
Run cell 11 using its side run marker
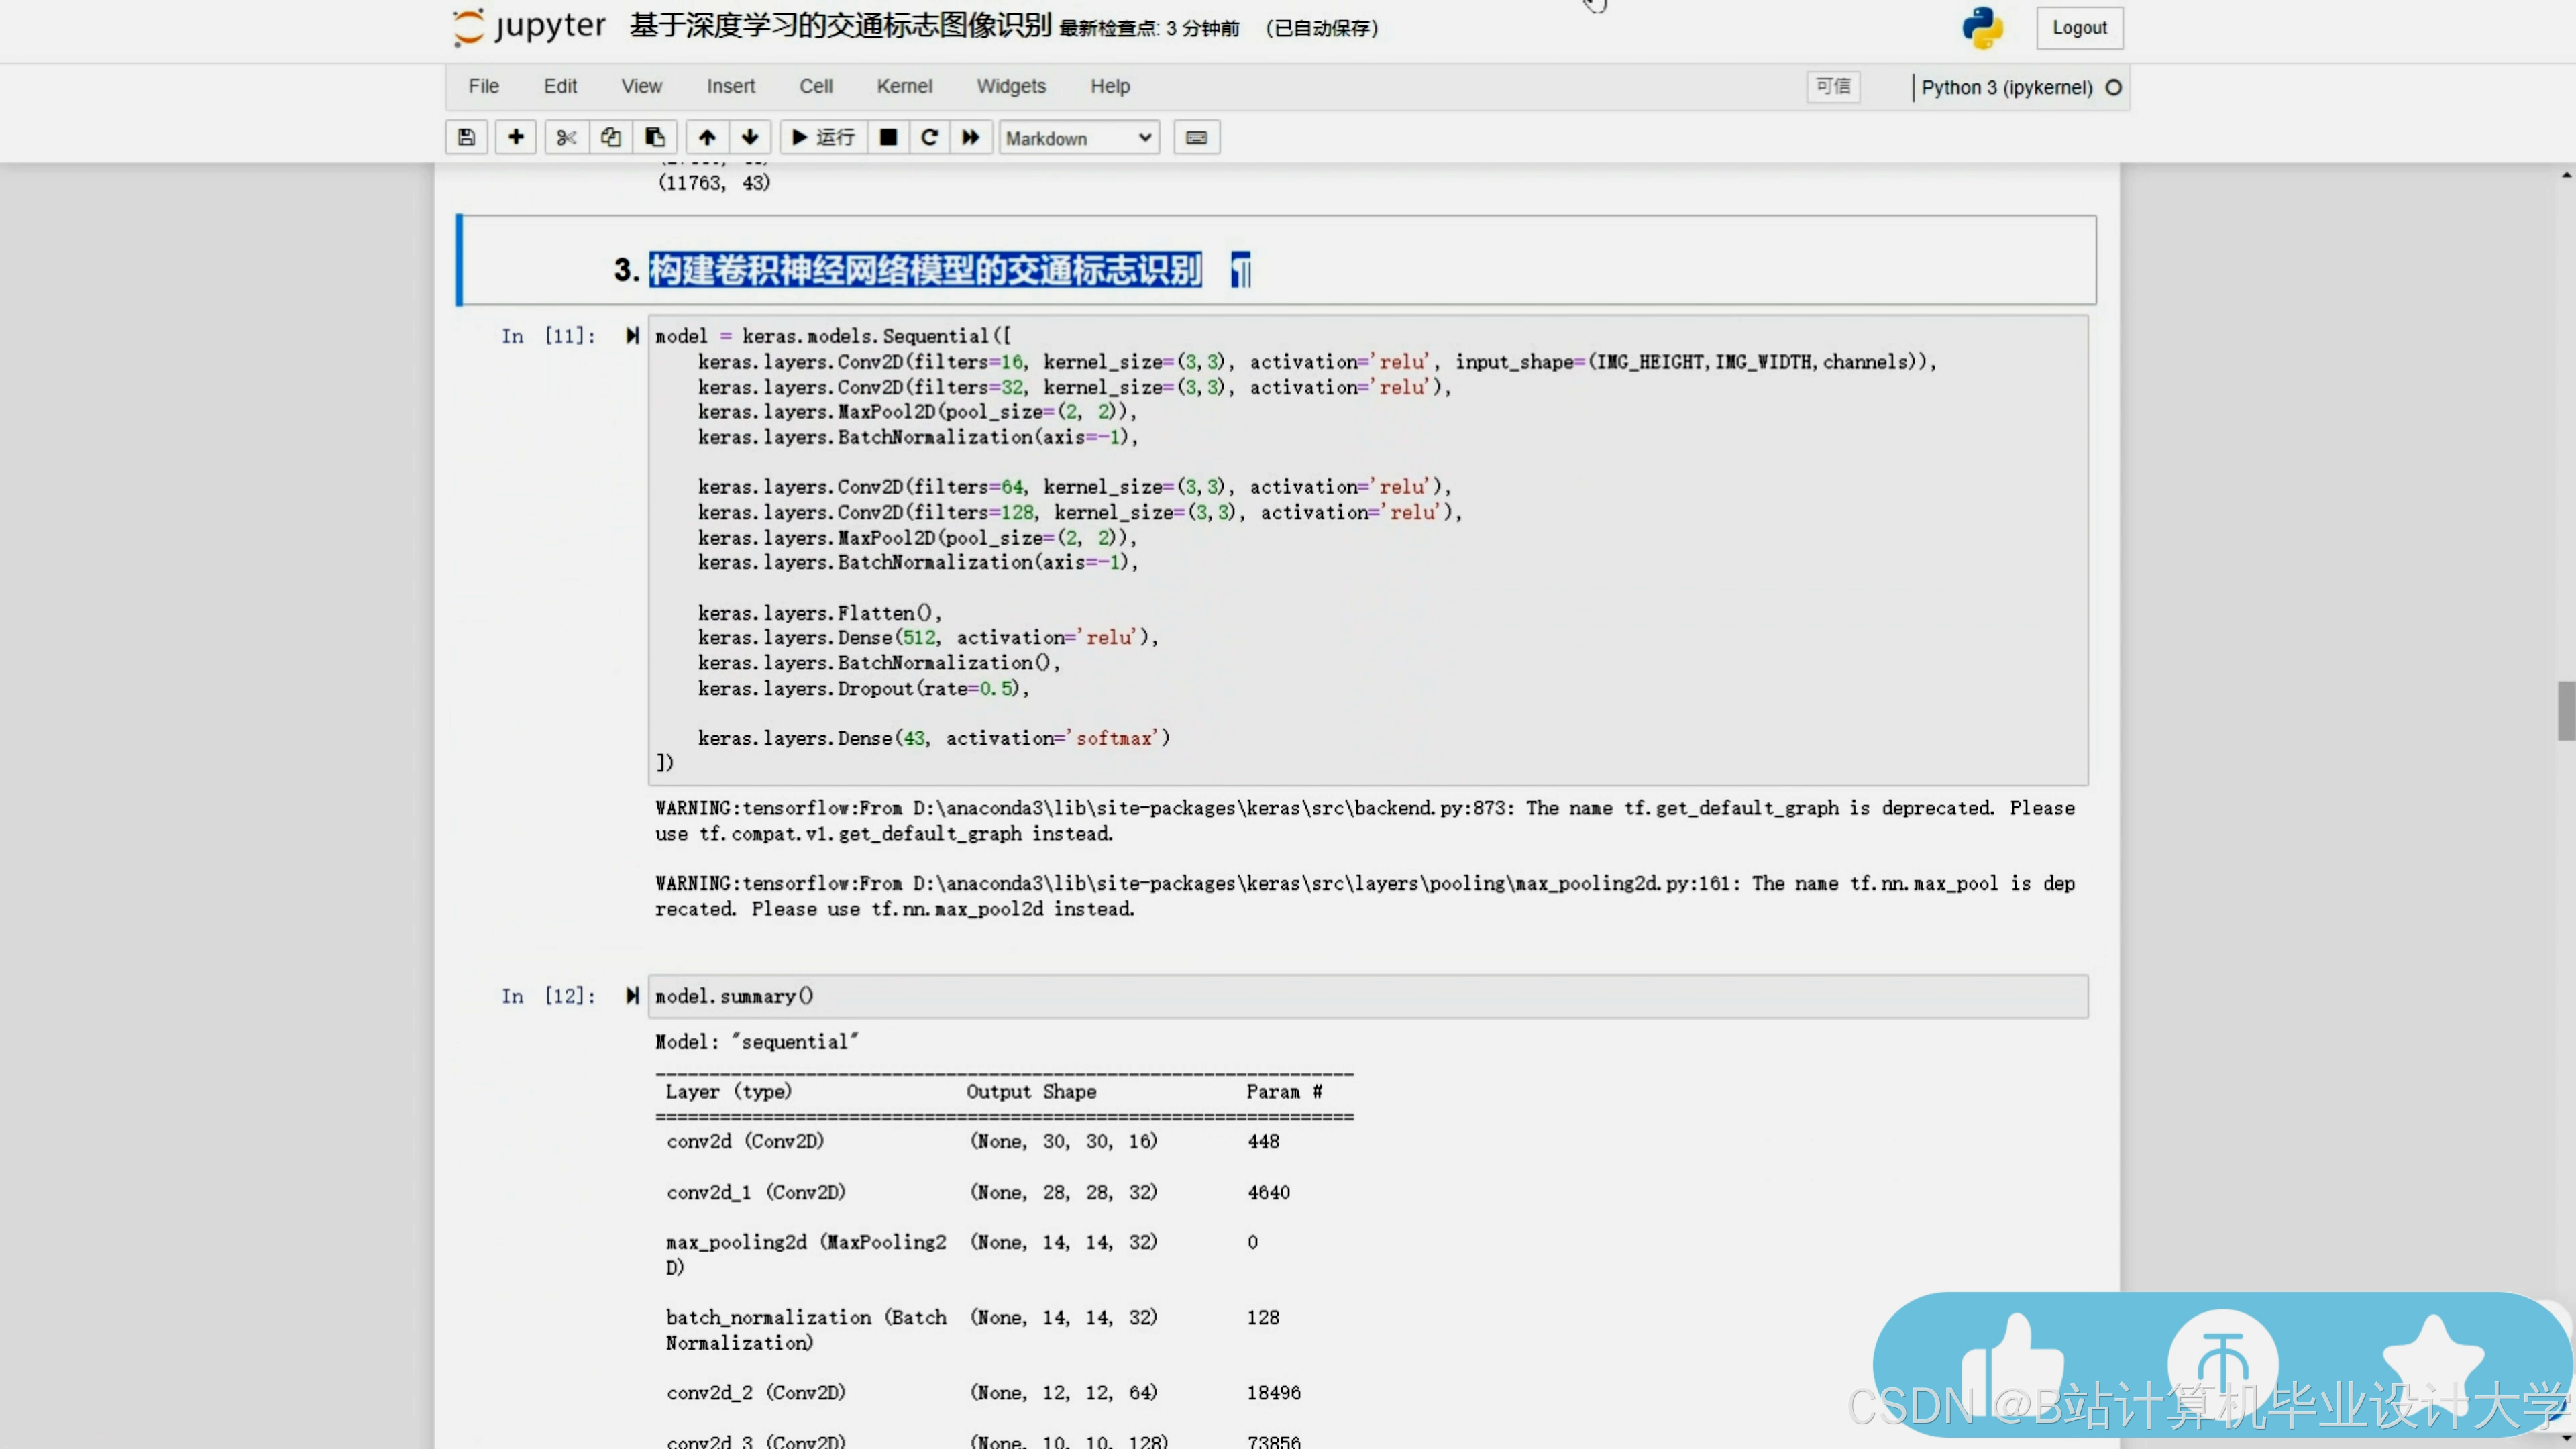(632, 336)
